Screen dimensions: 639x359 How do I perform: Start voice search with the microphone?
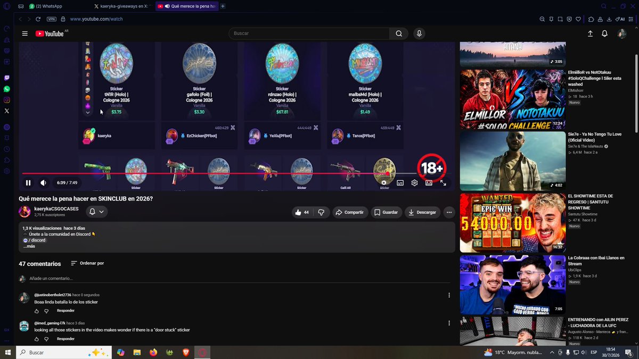pos(419,34)
